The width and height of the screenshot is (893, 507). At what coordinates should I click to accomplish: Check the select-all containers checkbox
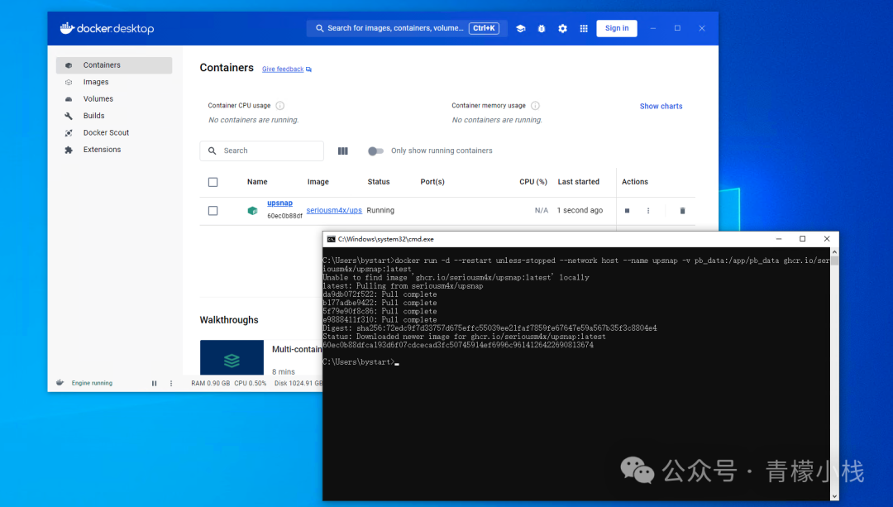pyautogui.click(x=213, y=182)
